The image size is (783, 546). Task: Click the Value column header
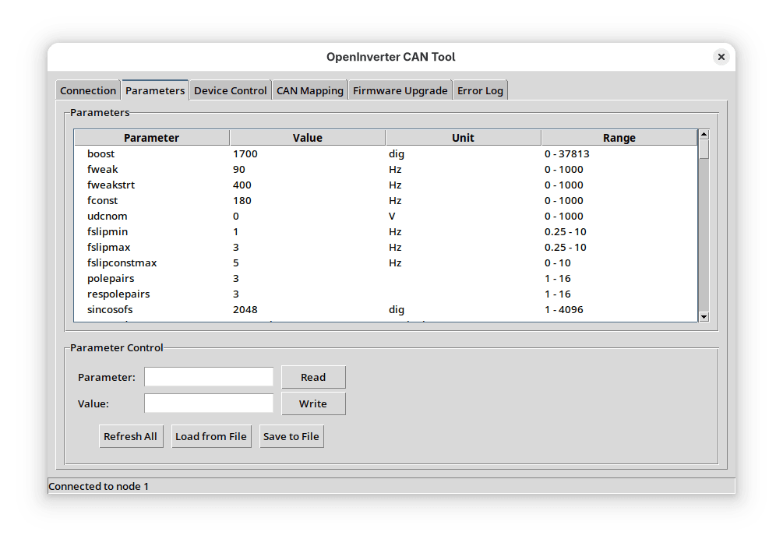coord(307,137)
